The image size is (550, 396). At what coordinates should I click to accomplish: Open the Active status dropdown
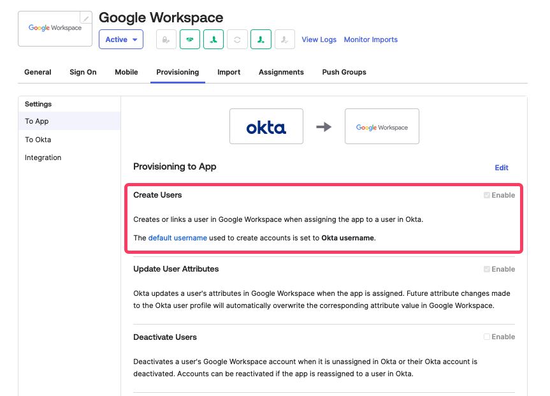point(121,40)
